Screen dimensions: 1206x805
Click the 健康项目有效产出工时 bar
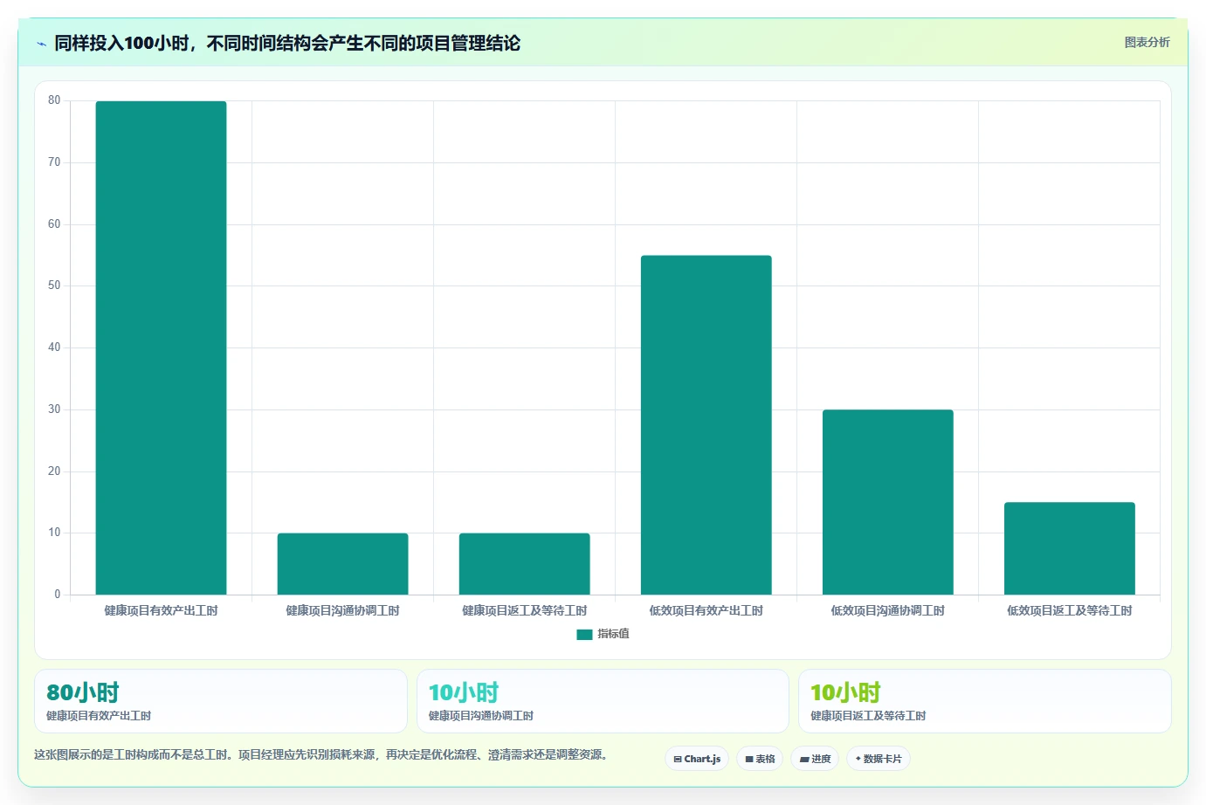161,348
